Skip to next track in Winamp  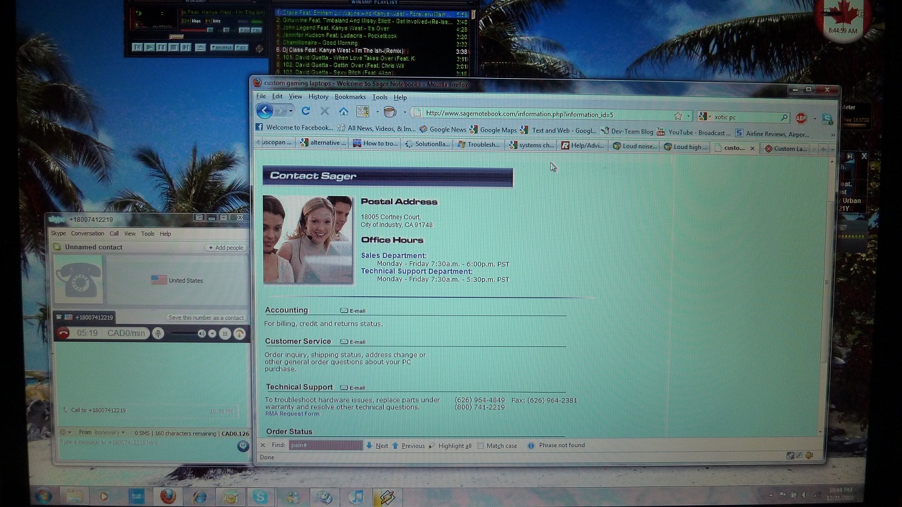coord(185,47)
